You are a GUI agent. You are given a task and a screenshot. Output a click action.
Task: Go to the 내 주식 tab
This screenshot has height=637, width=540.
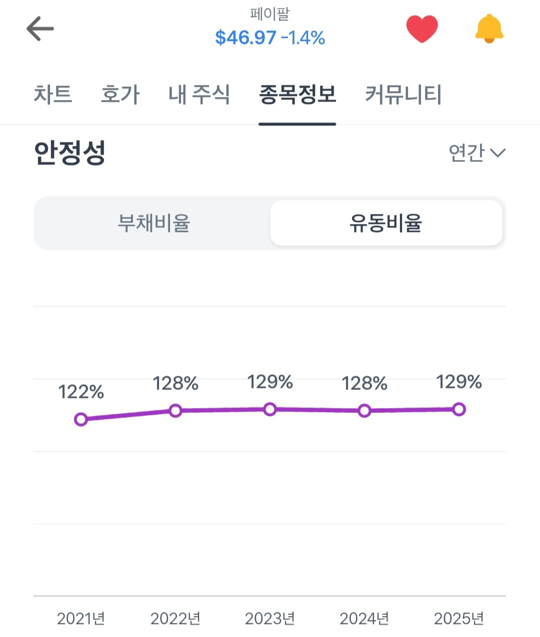tap(199, 94)
